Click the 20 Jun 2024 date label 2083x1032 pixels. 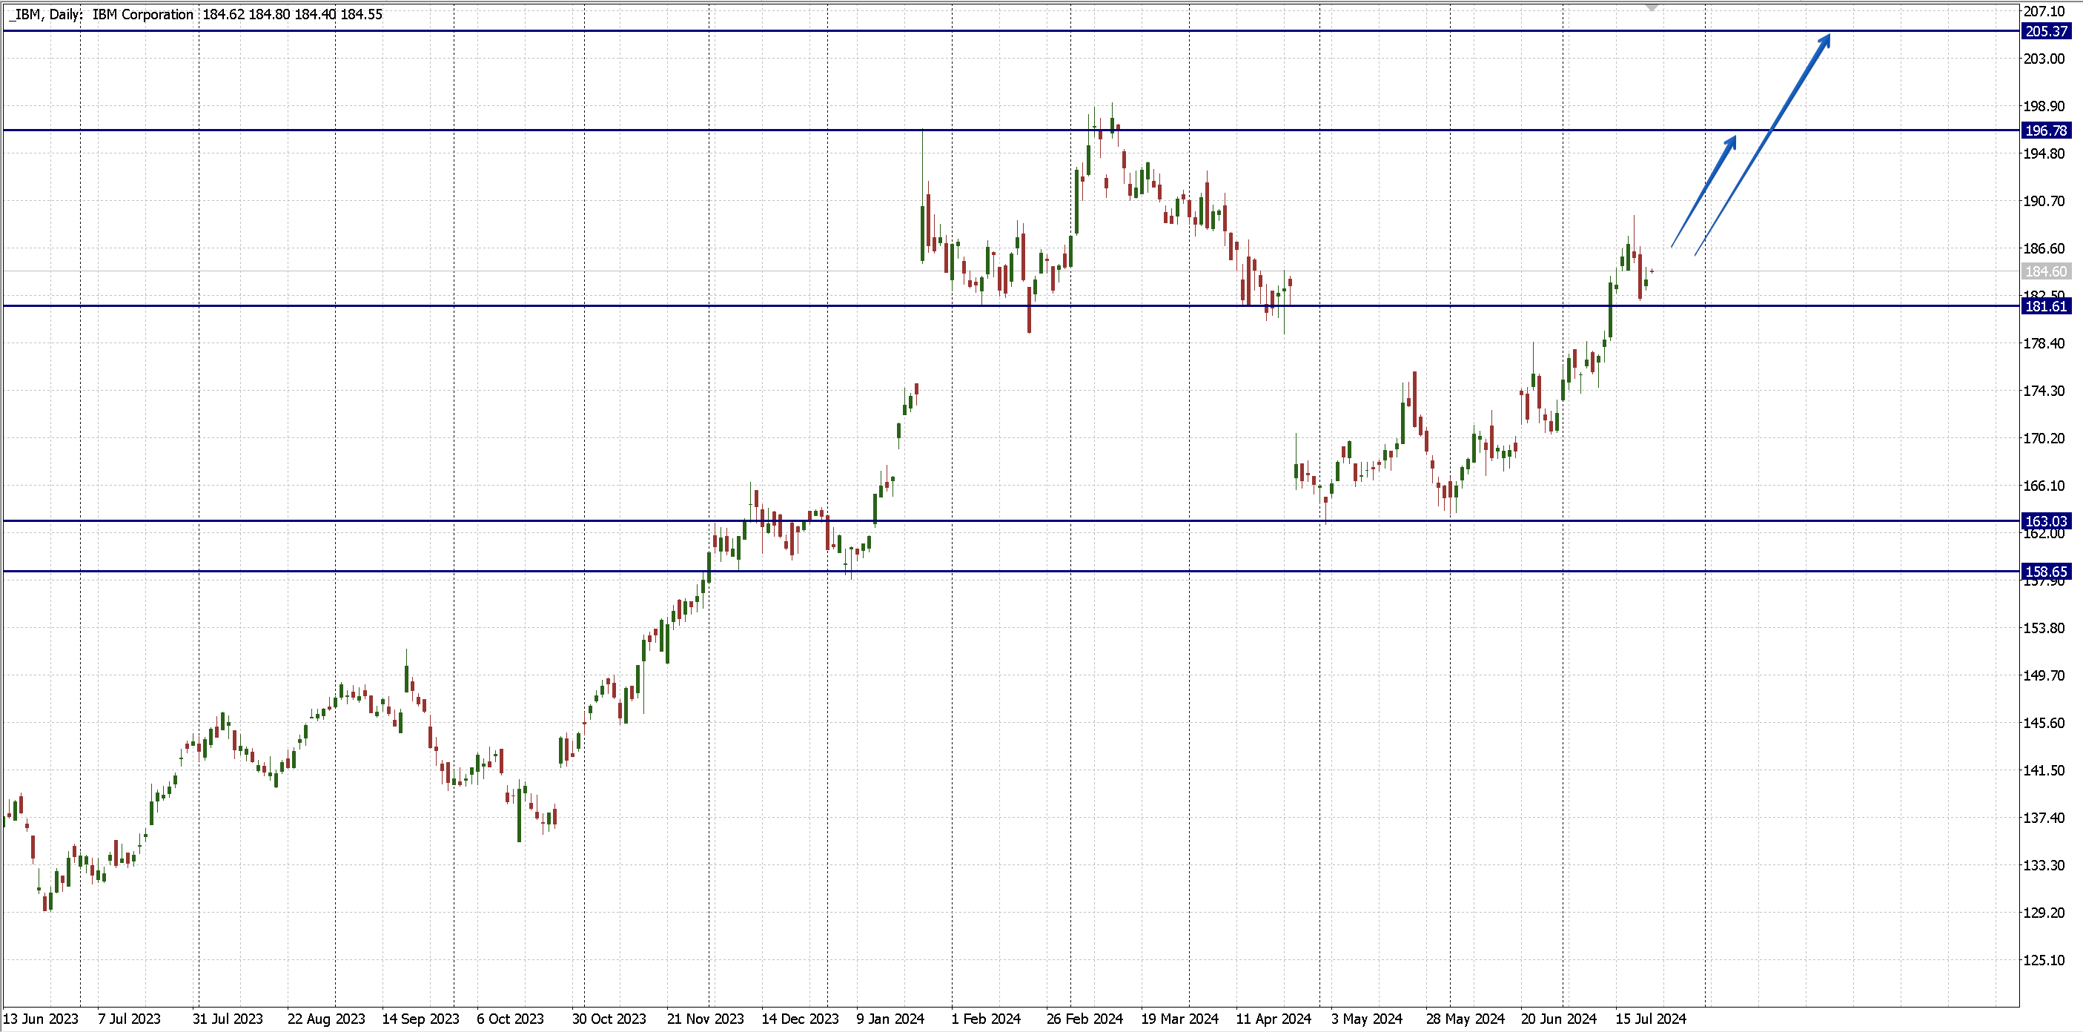(x=1559, y=1019)
